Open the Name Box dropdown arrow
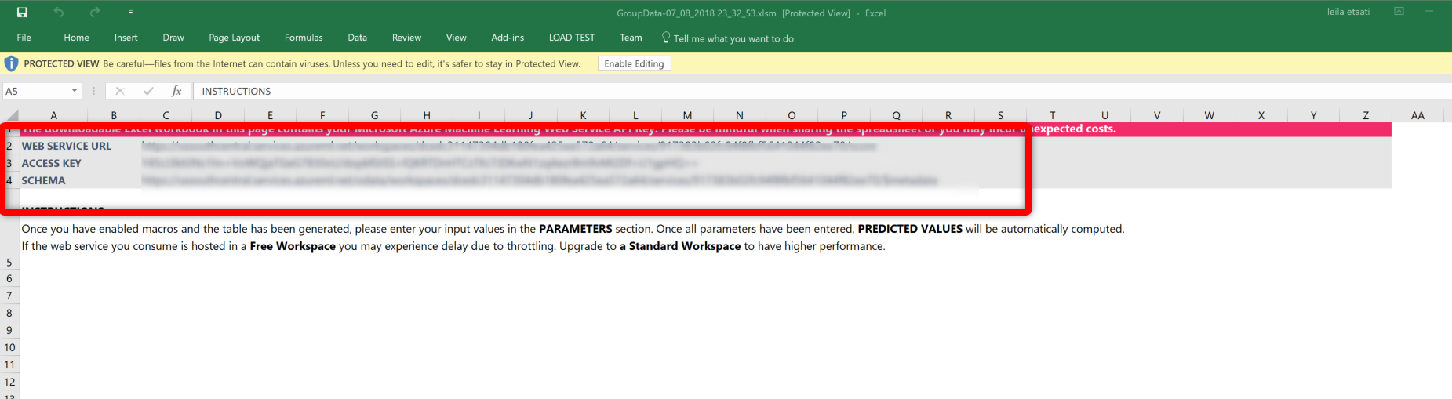Viewport: 1452px width, 399px height. 75,91
